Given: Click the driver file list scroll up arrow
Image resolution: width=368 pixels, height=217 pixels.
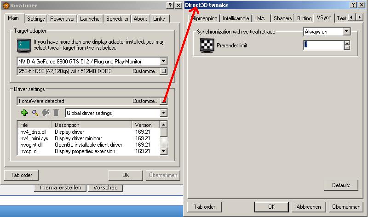Looking at the screenshot, I should (164, 124).
